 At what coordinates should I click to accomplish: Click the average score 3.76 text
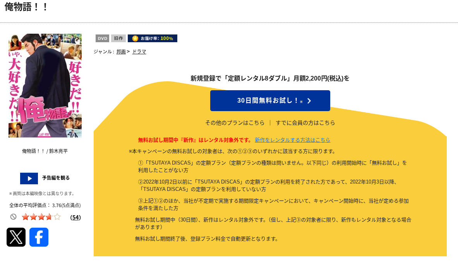45,206
